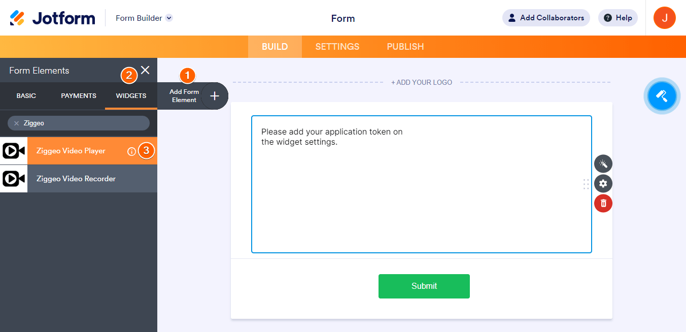Switch to the Settings tab
The width and height of the screenshot is (686, 332).
tap(337, 47)
